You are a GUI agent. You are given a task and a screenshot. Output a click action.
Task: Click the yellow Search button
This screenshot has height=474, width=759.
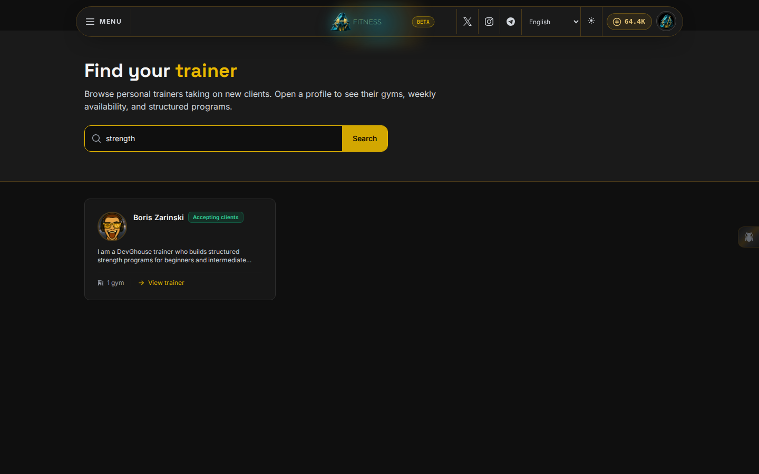365,139
